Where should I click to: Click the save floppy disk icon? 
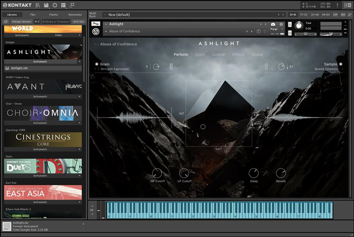point(46,5)
